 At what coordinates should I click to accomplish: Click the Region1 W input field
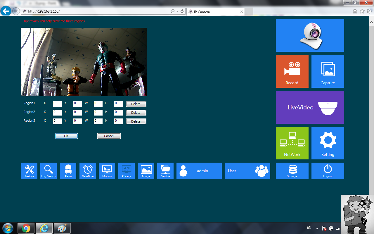pyautogui.click(x=98, y=104)
